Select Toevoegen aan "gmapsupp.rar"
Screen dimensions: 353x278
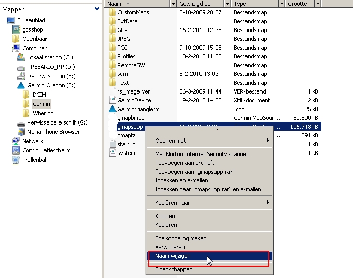[x=209, y=172]
